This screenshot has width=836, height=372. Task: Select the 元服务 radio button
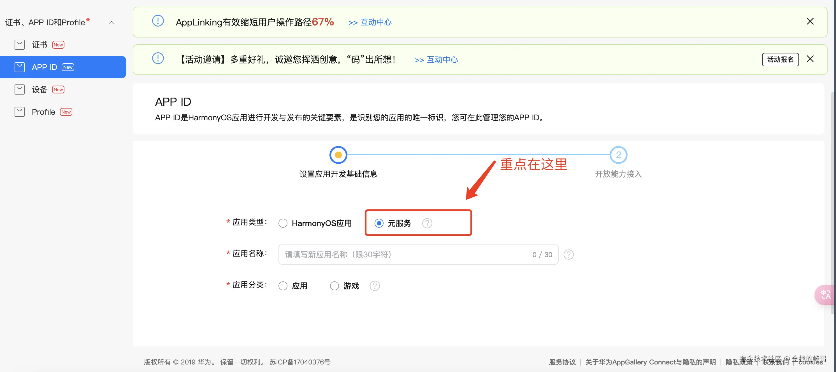coord(379,223)
